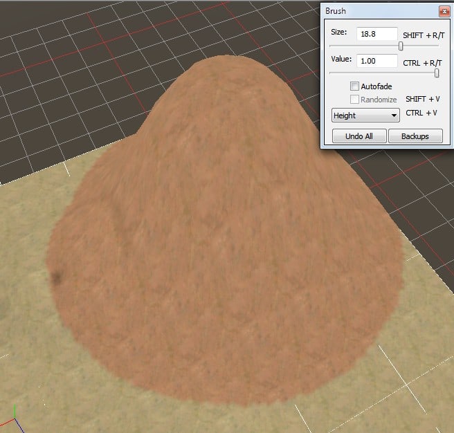
Task: Enable the Autofade checkbox
Action: (x=355, y=86)
